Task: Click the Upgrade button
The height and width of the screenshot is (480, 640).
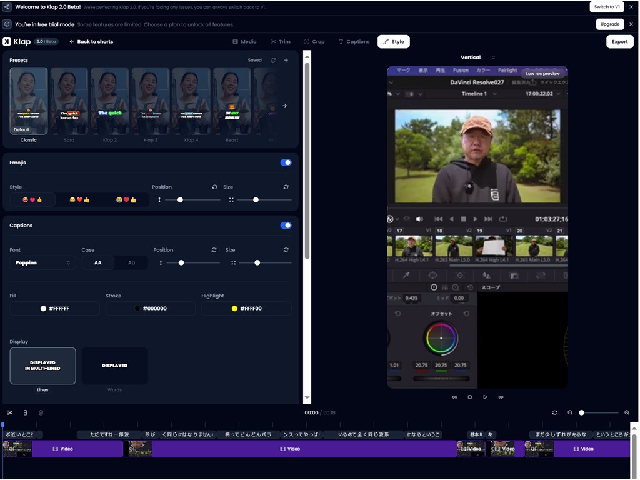Action: pos(610,24)
